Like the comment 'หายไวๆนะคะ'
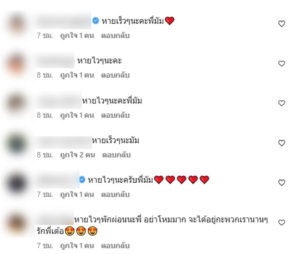292x254 pixels. [x=281, y=63]
